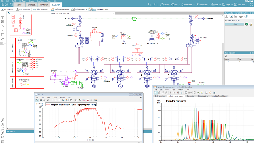Screen dimensions: 254x143
Task: Select the line drawing tool
Action: pyautogui.click(x=3, y=26)
